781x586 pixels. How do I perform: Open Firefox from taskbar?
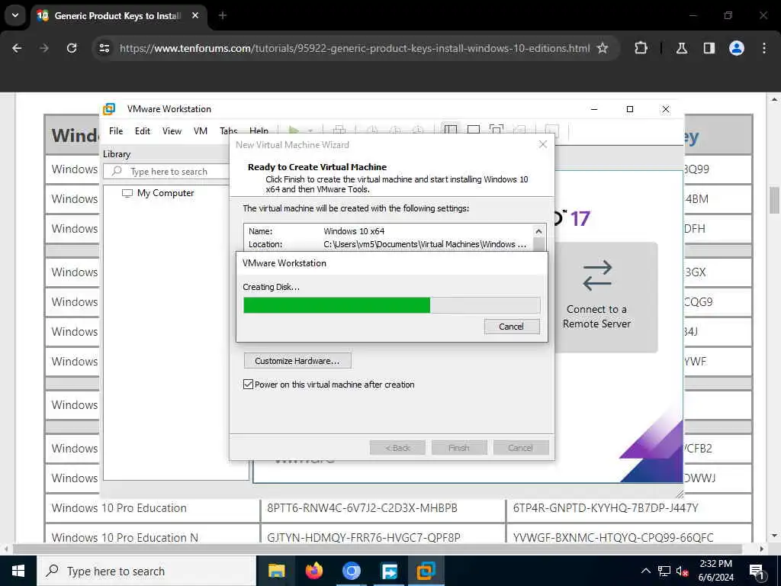click(313, 571)
